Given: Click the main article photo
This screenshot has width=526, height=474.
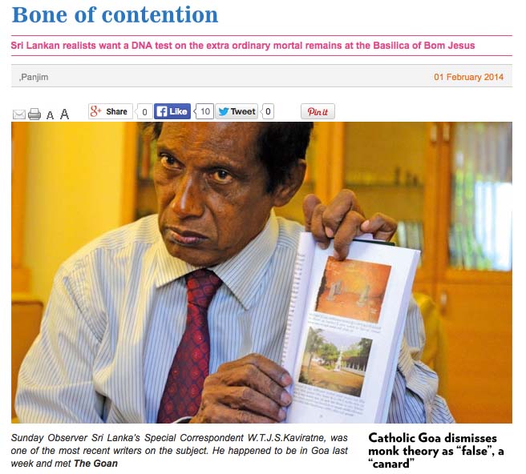Looking at the screenshot, I should 261,272.
